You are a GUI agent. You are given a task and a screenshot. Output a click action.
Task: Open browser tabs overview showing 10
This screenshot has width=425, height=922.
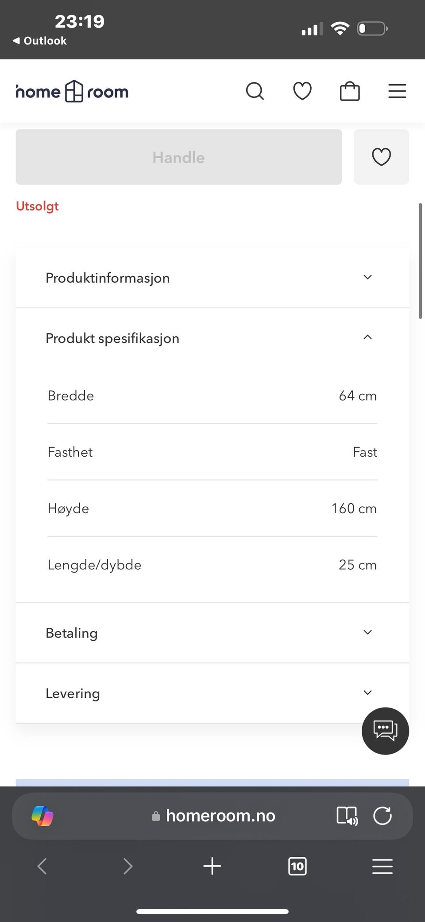pos(297,866)
